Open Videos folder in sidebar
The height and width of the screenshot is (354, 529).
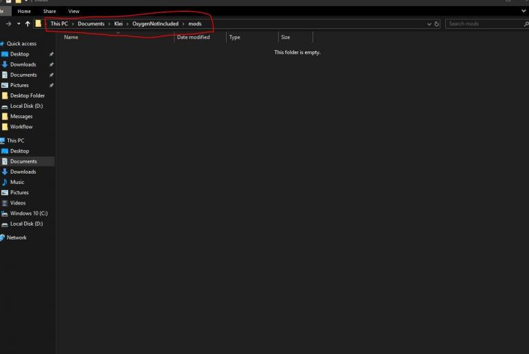pos(18,203)
